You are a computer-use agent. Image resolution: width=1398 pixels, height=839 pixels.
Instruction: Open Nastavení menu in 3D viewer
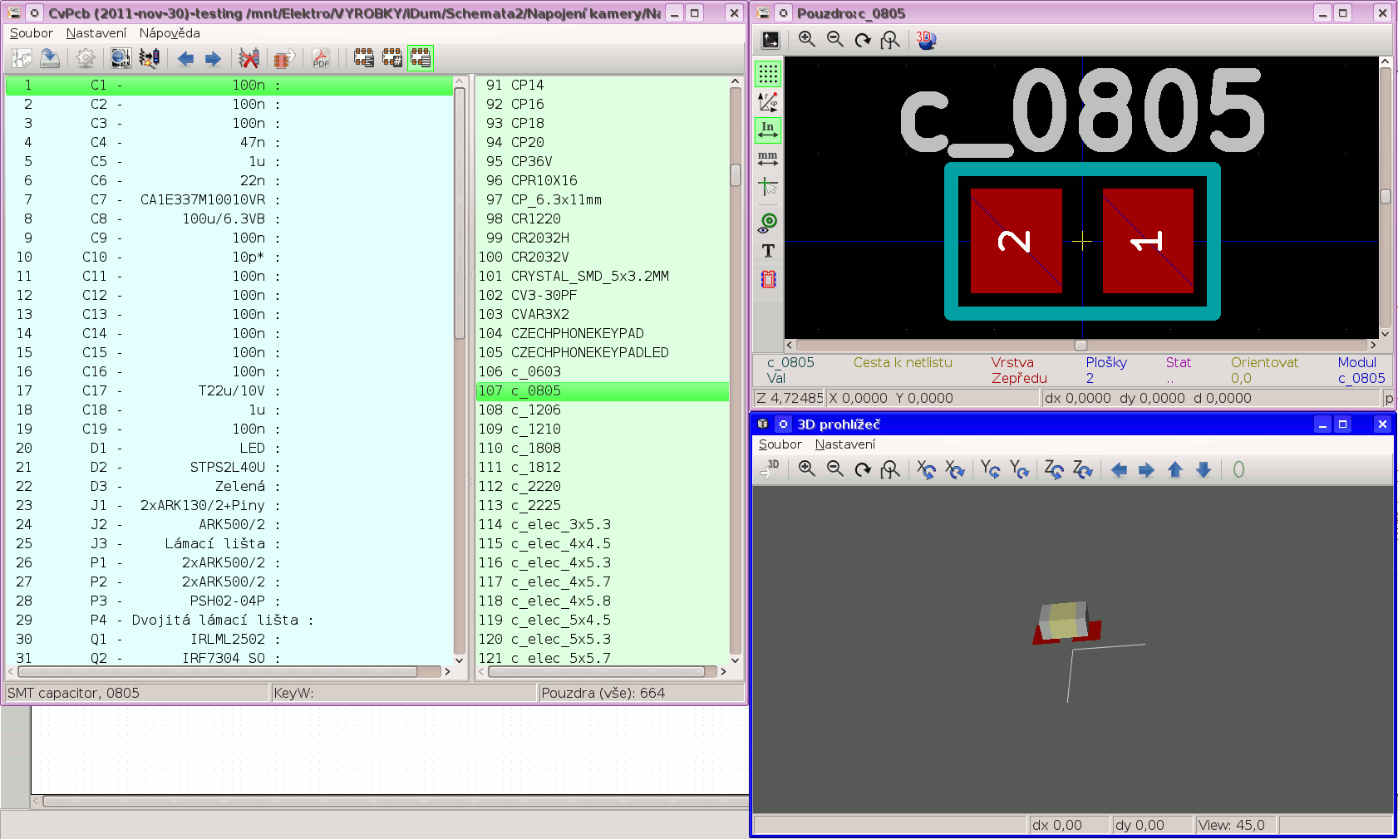pos(845,444)
